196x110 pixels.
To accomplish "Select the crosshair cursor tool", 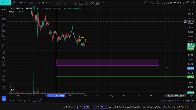I will pyautogui.click(x=4, y=9).
